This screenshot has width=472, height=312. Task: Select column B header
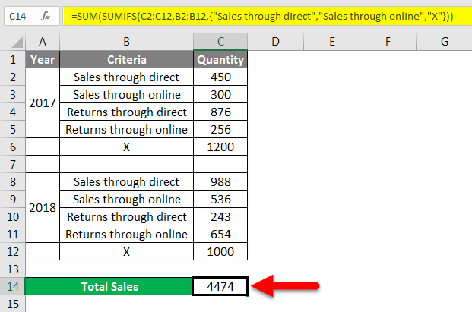click(x=126, y=39)
